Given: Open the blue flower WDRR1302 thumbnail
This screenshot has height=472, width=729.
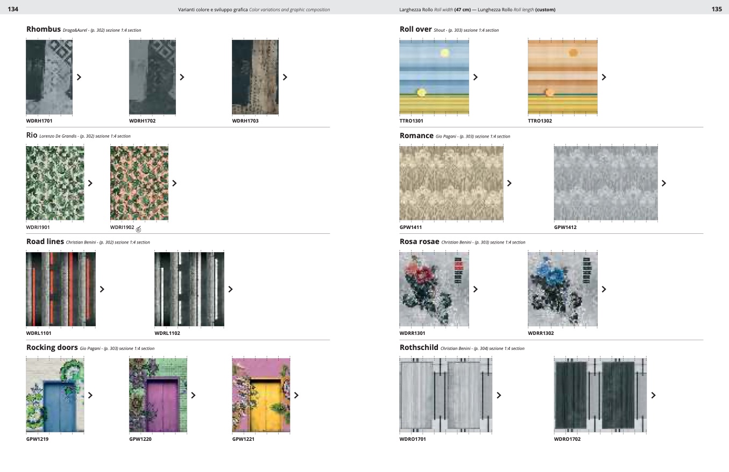Looking at the screenshot, I should (562, 289).
